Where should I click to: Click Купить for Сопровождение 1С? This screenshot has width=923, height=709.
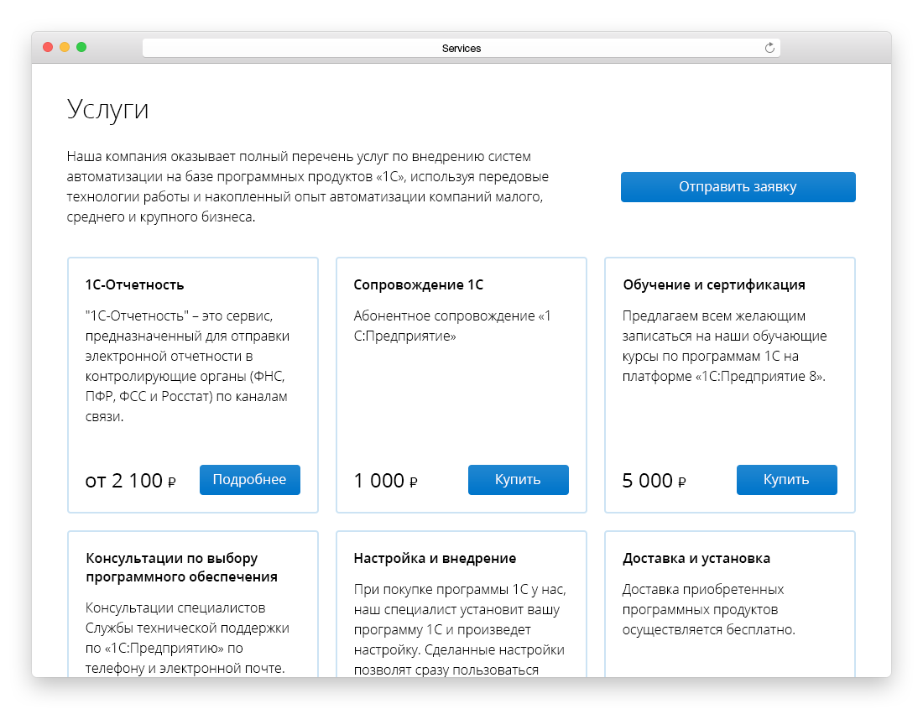click(x=518, y=480)
